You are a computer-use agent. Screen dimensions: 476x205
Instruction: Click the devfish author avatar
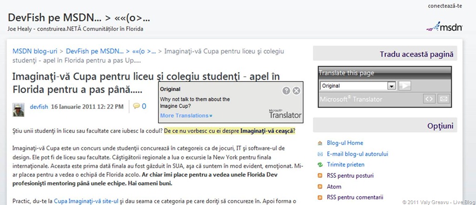[19, 109]
